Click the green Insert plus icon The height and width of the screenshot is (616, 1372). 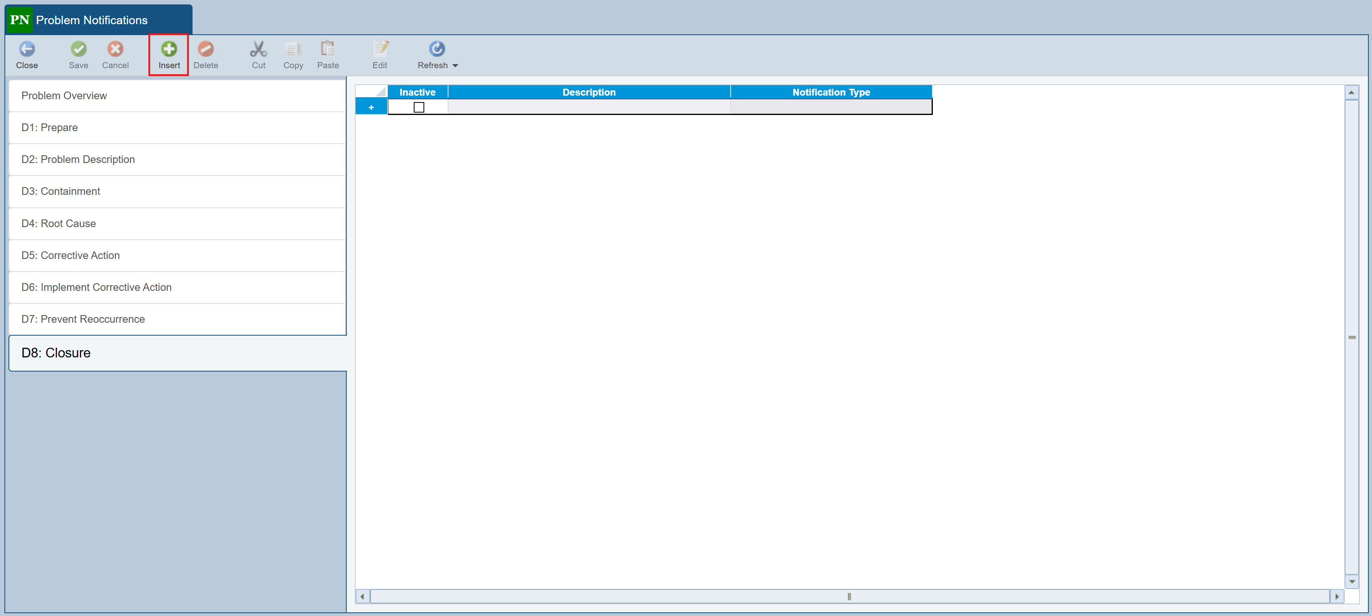[169, 49]
